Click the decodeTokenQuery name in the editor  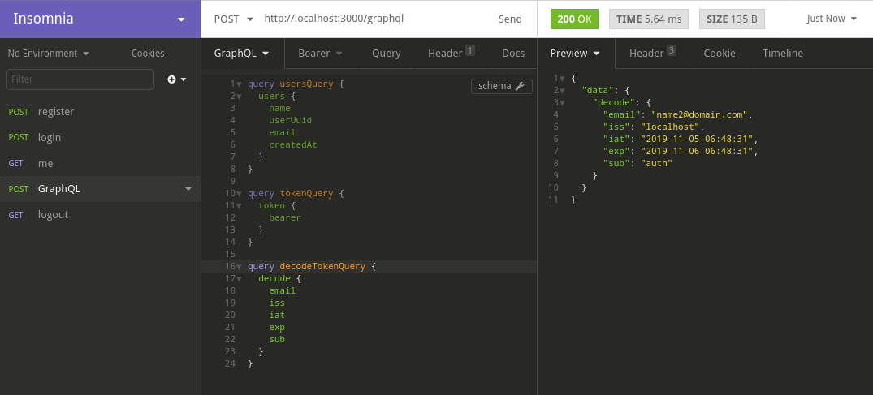pos(322,267)
